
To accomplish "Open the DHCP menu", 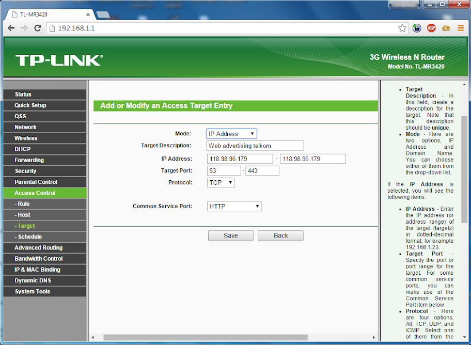I will [x=45, y=149].
